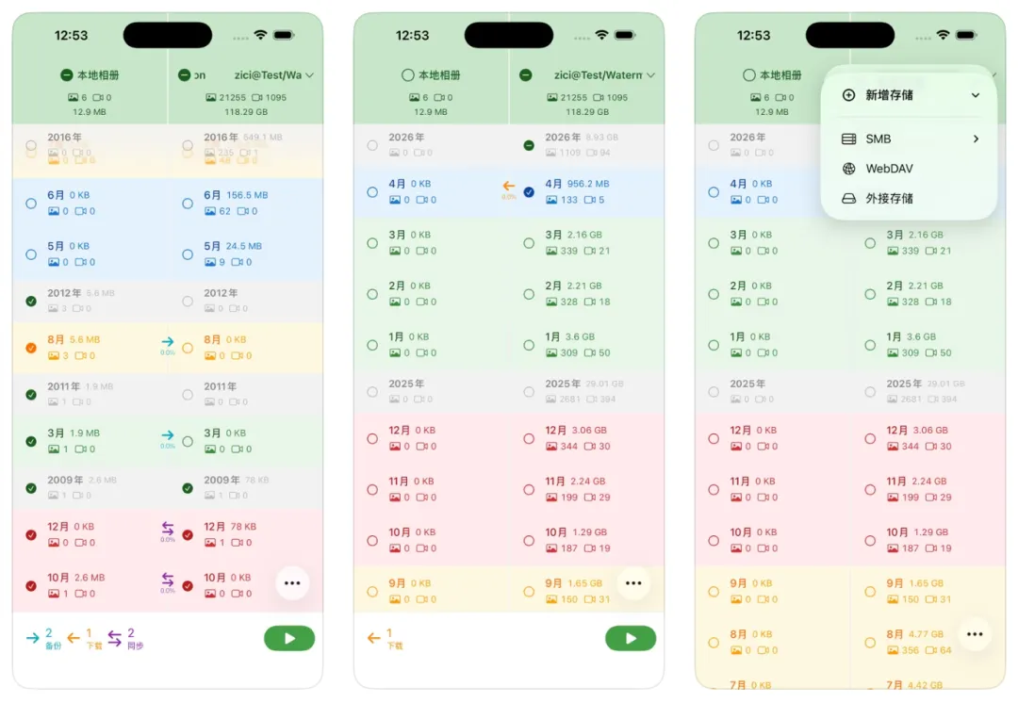This screenshot has height=703, width=1018.
Task: Click the teal 备份 backup arrow icon
Action: click(x=34, y=638)
